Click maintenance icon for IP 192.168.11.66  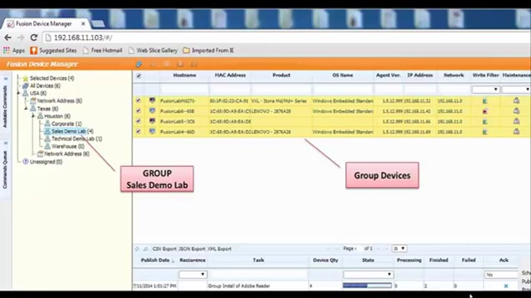(516, 121)
